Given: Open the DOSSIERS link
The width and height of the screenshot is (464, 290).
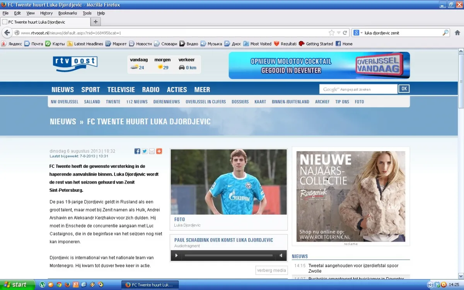Looking at the screenshot, I should pyautogui.click(x=240, y=102).
